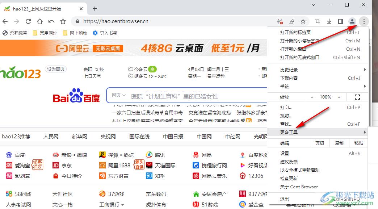
Task: Open 人民网 link
Action: point(51,137)
